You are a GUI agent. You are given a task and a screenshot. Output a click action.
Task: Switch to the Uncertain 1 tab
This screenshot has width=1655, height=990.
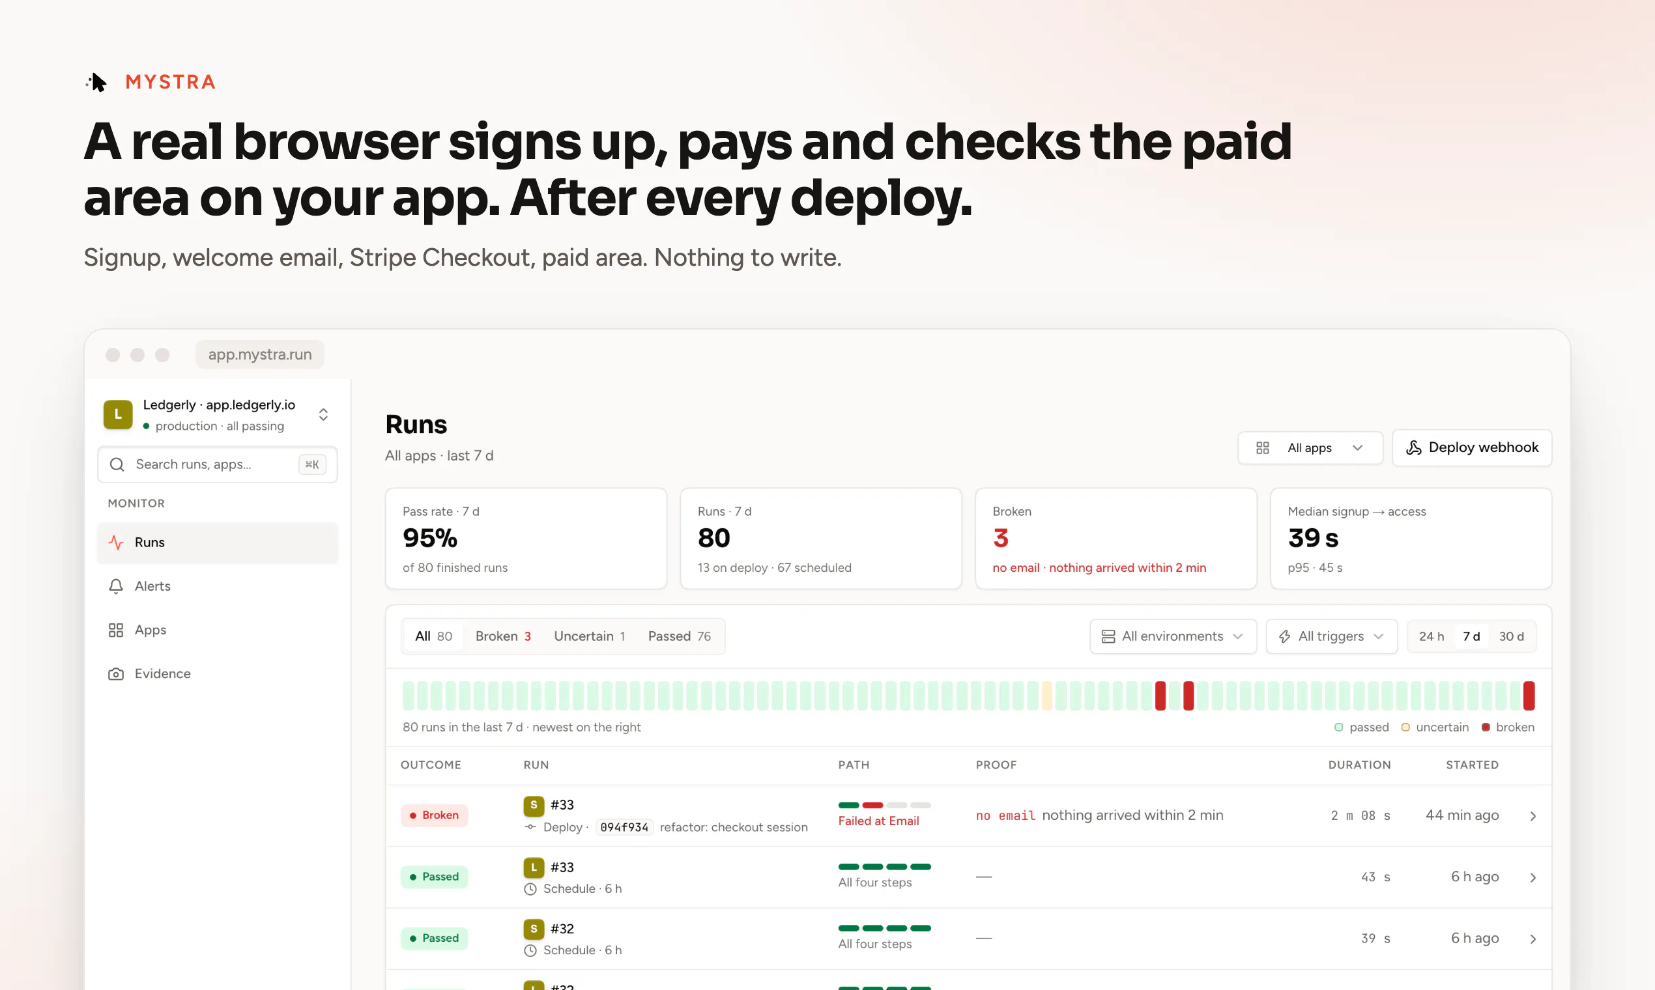coord(589,636)
